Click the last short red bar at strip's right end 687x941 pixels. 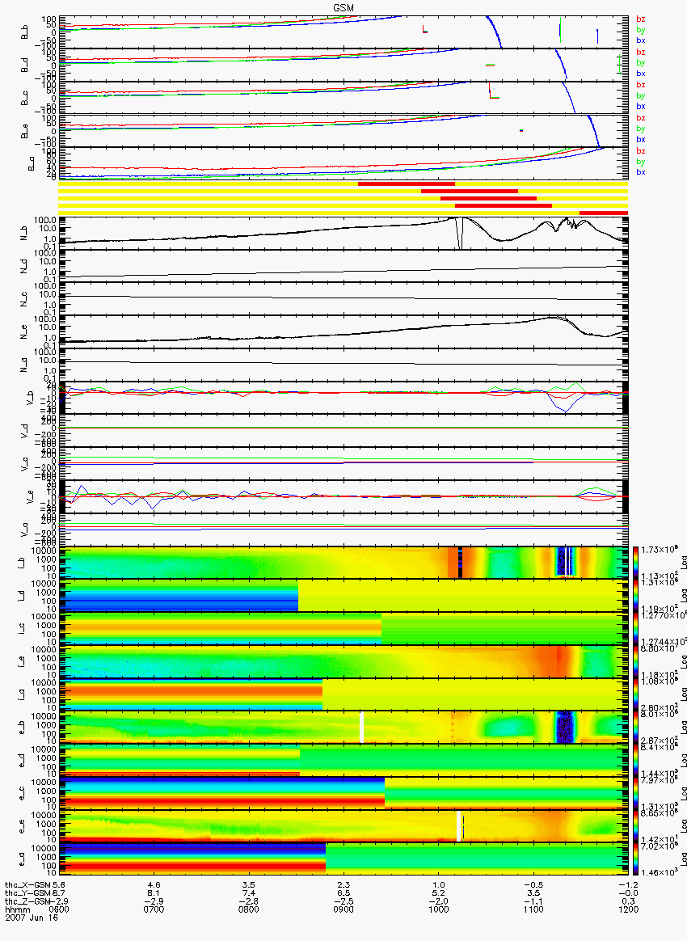tap(604, 213)
